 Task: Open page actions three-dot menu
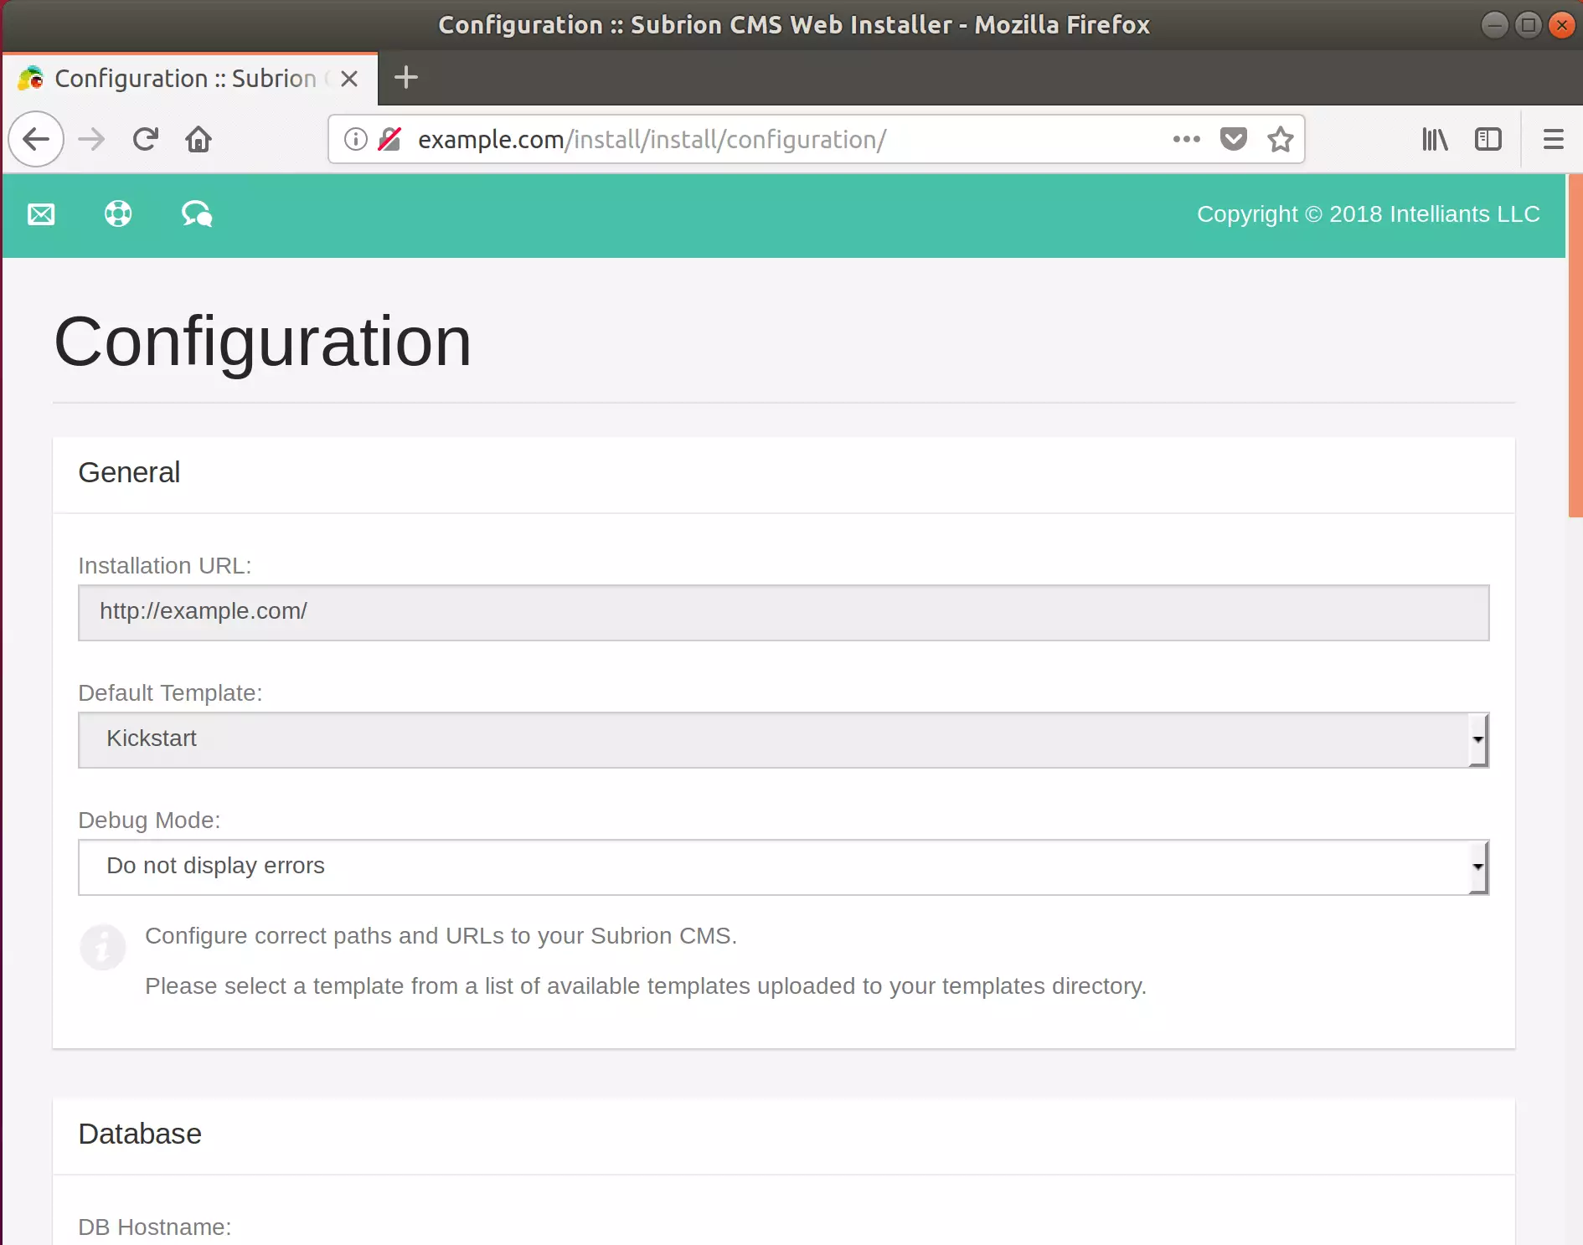pyautogui.click(x=1186, y=139)
